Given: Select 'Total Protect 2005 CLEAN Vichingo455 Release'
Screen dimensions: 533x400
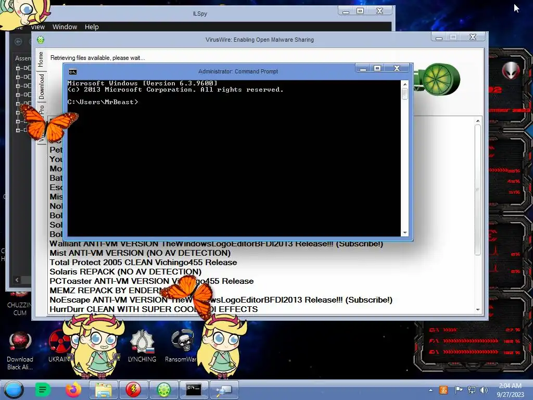Looking at the screenshot, I should tap(143, 262).
